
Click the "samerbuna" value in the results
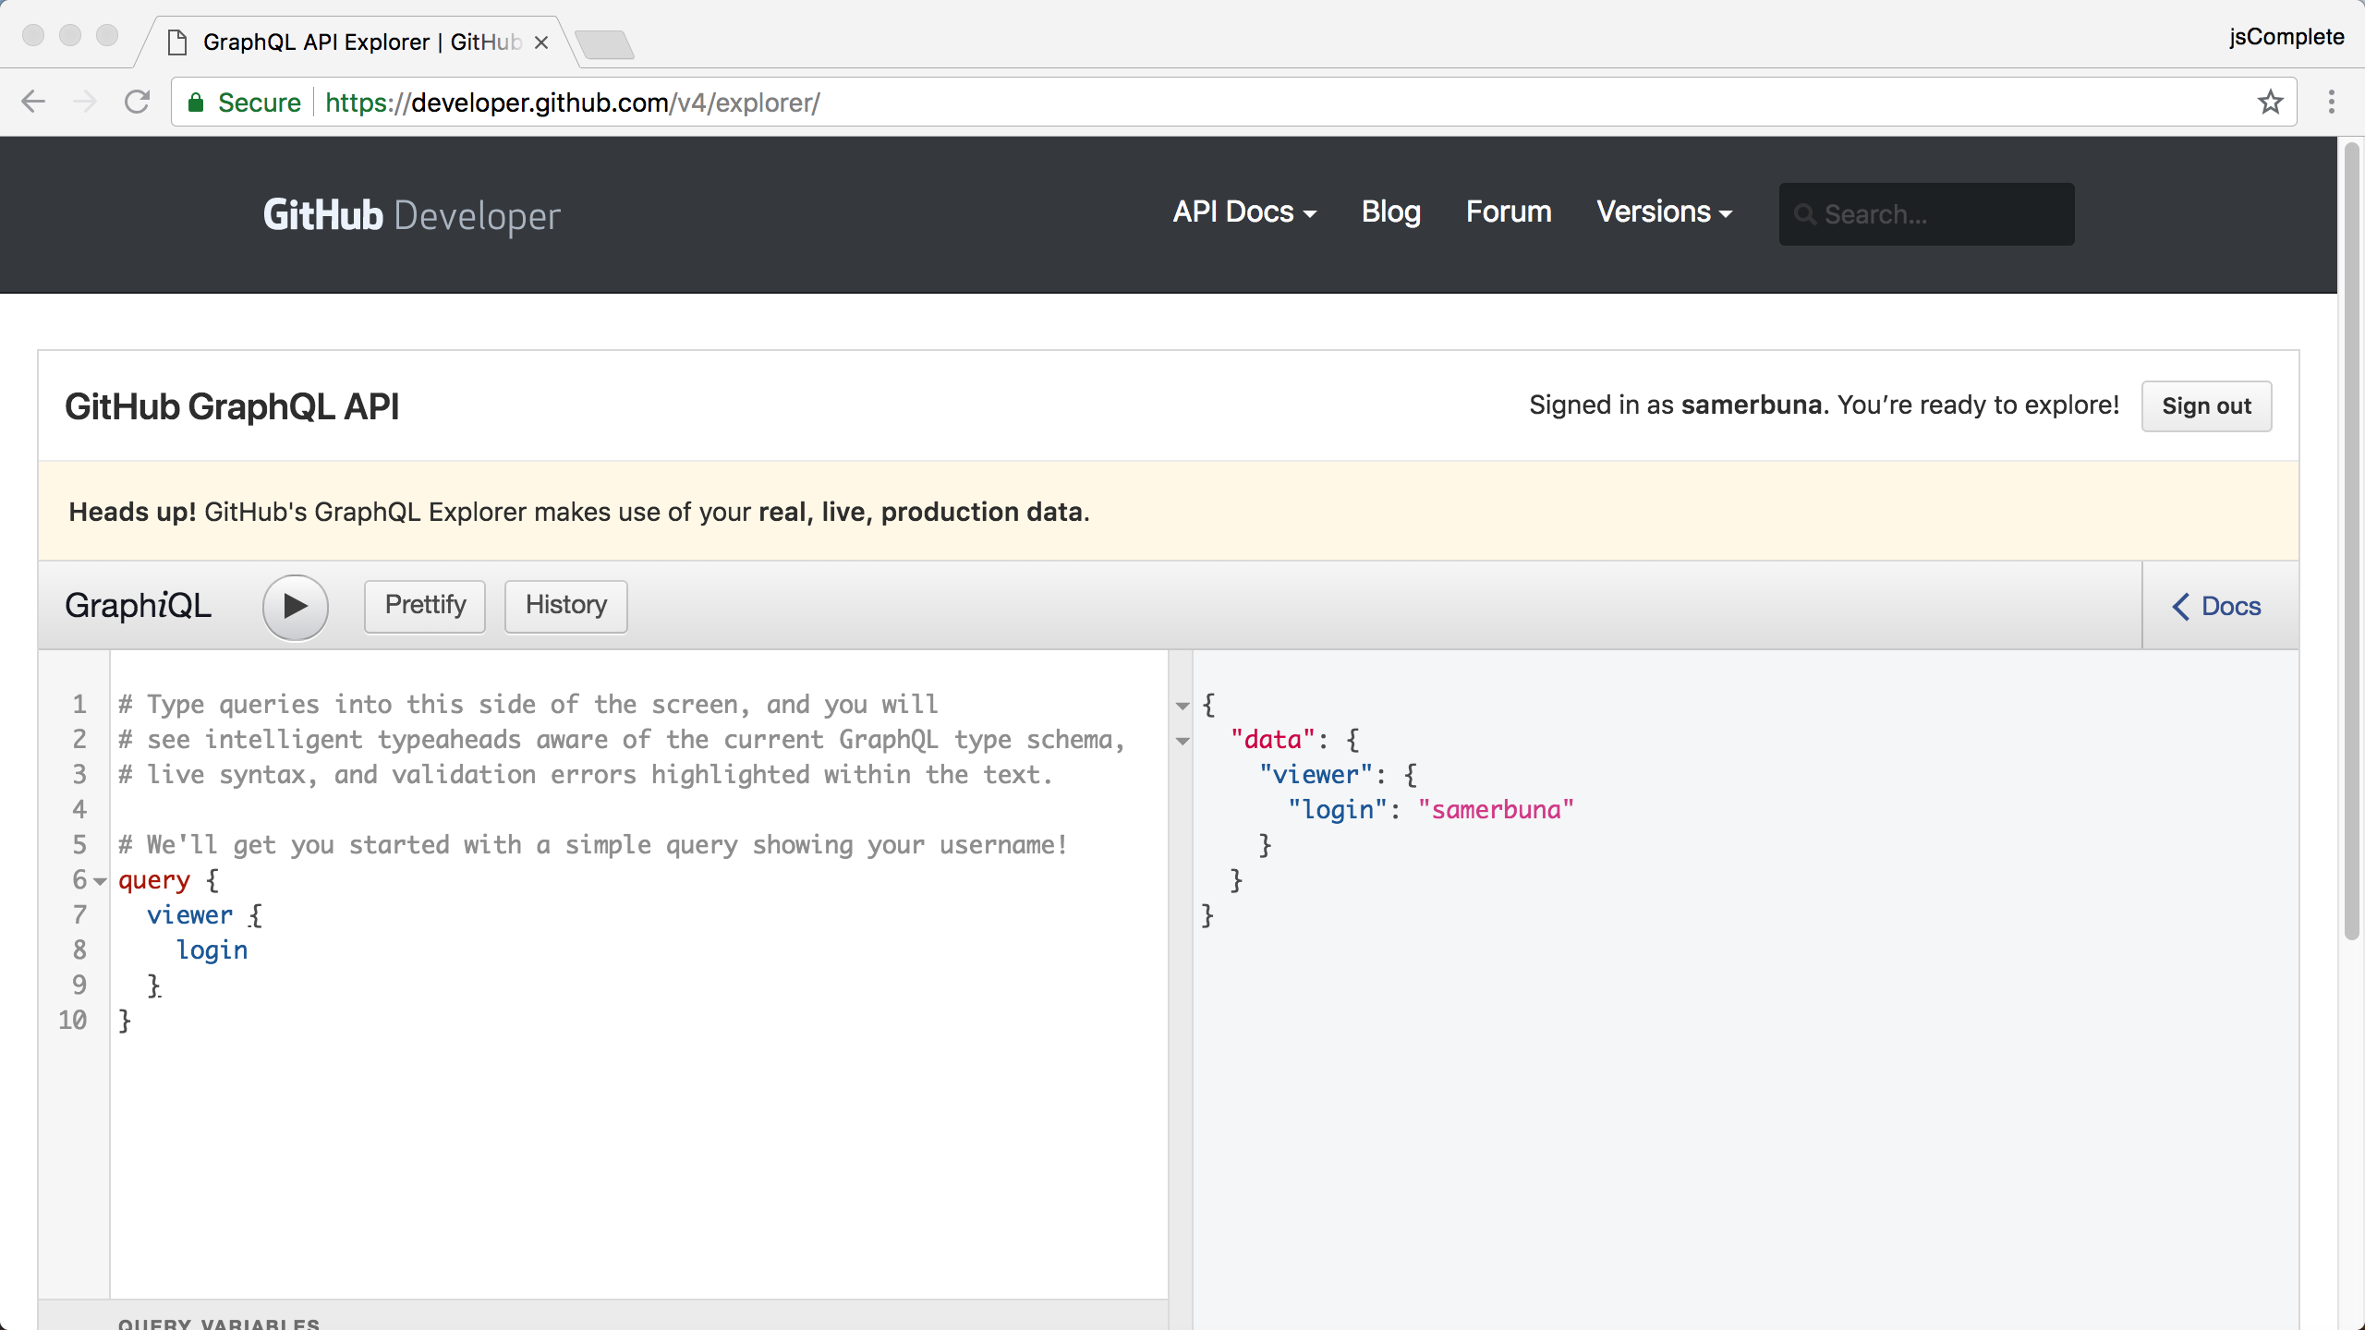point(1497,810)
